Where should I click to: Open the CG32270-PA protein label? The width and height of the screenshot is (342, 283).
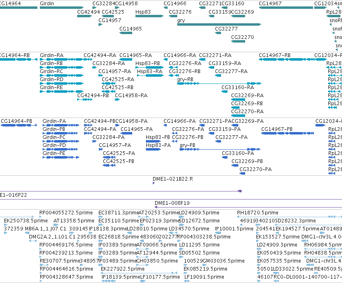click(256, 169)
